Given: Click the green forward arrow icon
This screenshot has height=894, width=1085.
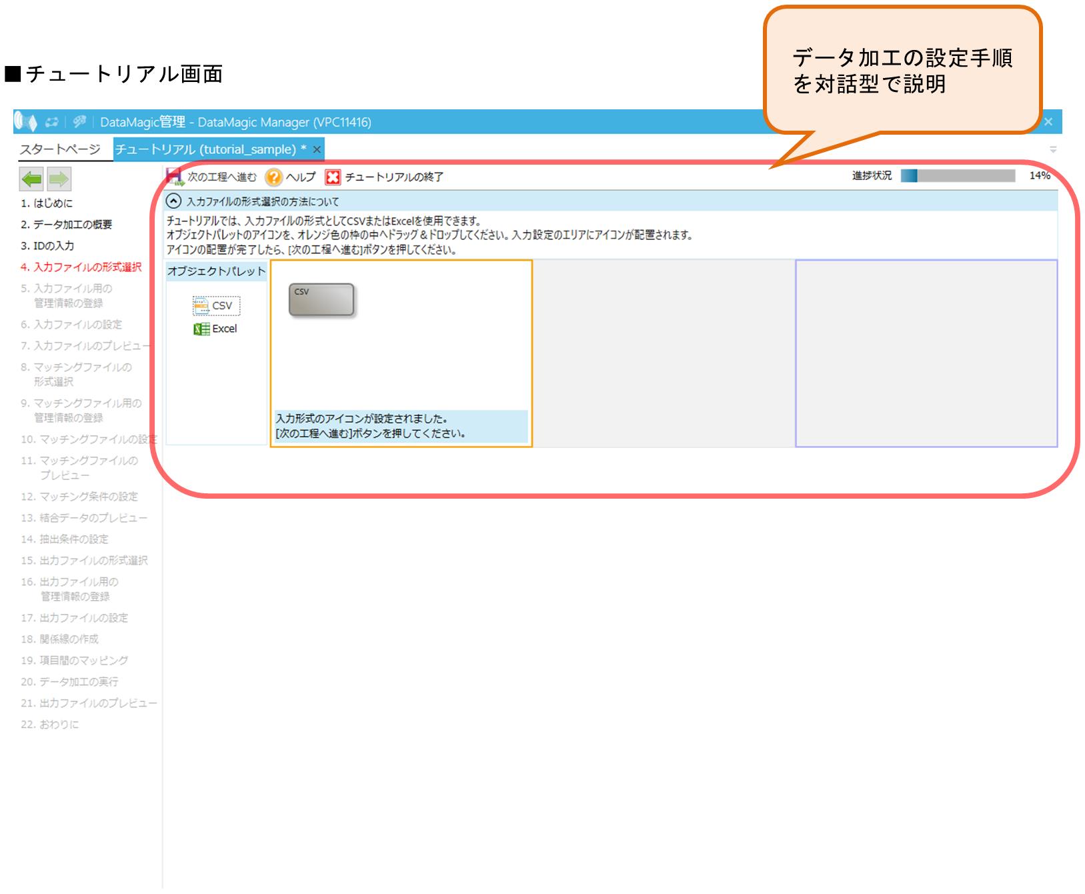Looking at the screenshot, I should pos(59,179).
